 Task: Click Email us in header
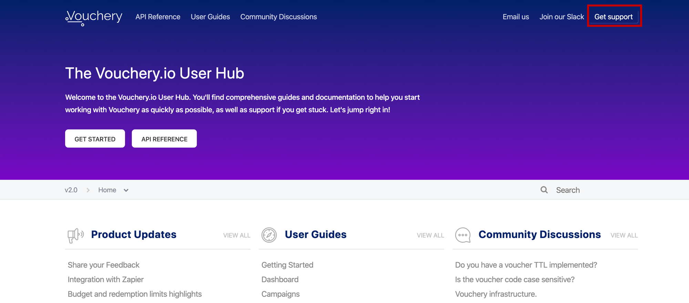tap(516, 17)
